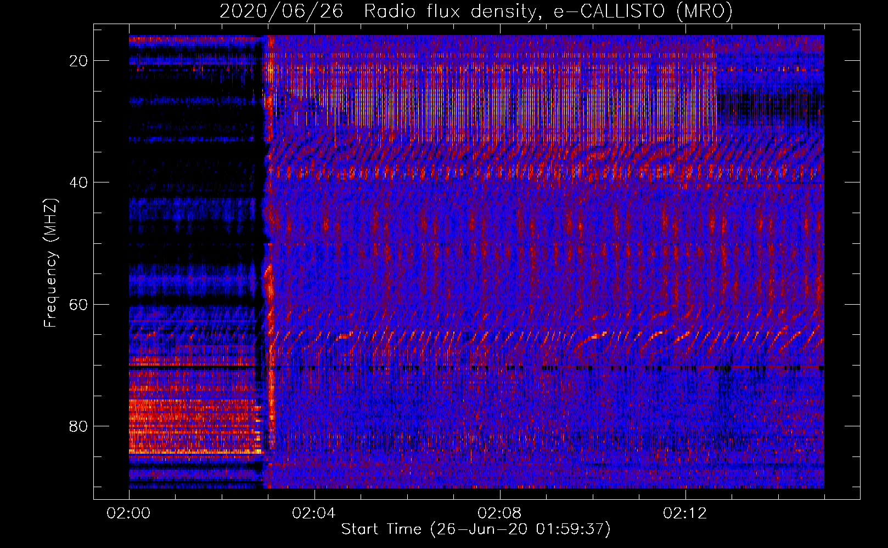The width and height of the screenshot is (888, 548).
Task: Click the '40' frequency tick label
Action: (x=79, y=182)
